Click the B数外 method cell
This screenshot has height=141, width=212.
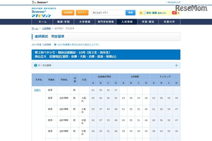pos(84,133)
